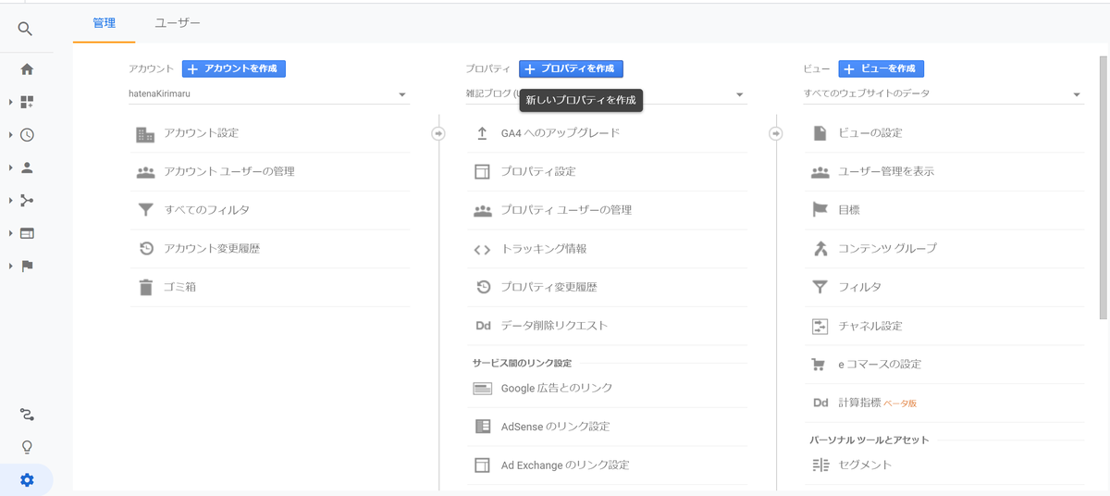Click the arrow circle between account and property columns
Image resolution: width=1110 pixels, height=496 pixels.
click(x=438, y=133)
